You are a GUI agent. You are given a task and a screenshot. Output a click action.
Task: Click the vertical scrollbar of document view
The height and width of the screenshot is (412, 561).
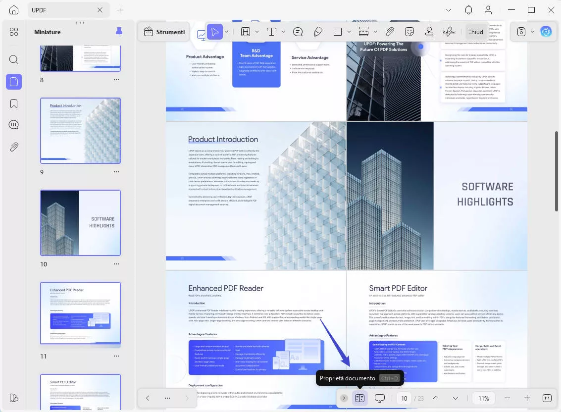coord(557,171)
